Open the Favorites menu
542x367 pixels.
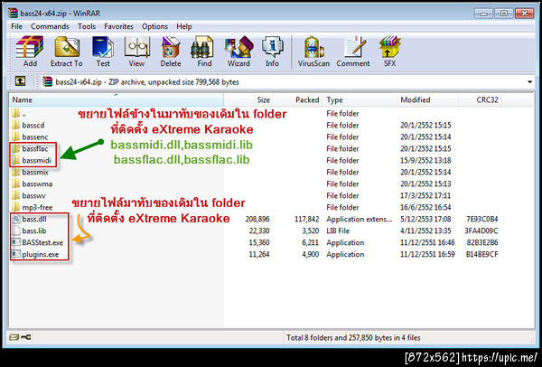pyautogui.click(x=118, y=26)
